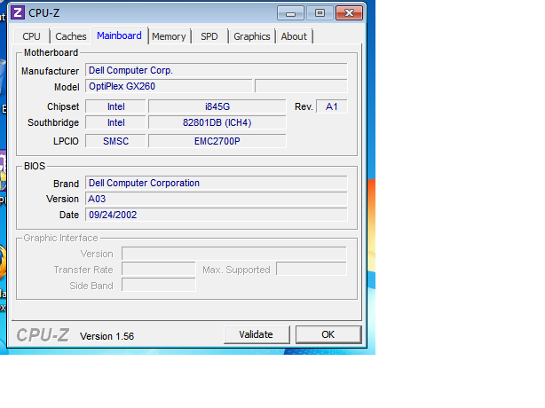Select the EMC2700P LPCIO field
545x408 pixels.
tap(217, 140)
